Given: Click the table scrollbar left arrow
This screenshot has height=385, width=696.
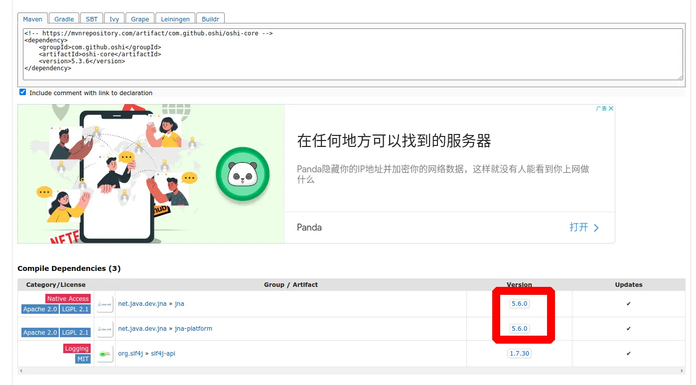Looking at the screenshot, I should coord(20,371).
